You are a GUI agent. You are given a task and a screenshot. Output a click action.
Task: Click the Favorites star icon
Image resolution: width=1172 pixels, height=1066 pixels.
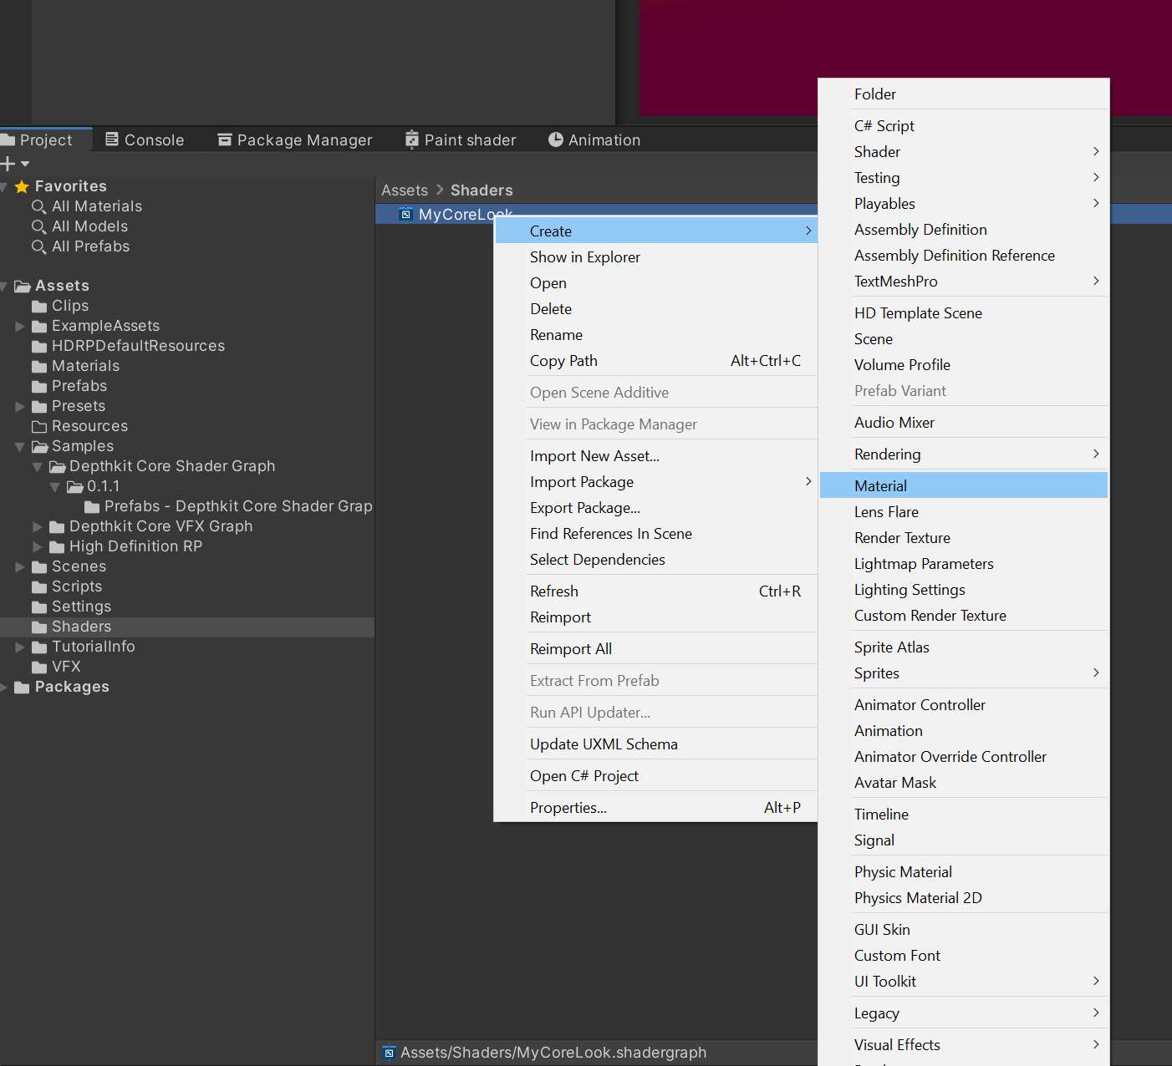[23, 186]
